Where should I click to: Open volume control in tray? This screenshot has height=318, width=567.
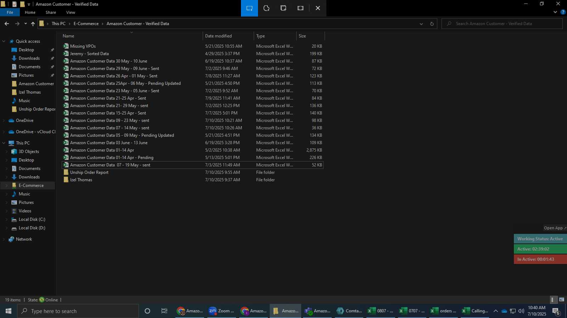coord(521,311)
